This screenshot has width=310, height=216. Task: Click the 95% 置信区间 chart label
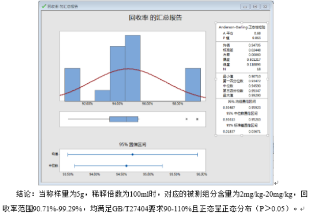pyautogui.click(x=132, y=143)
